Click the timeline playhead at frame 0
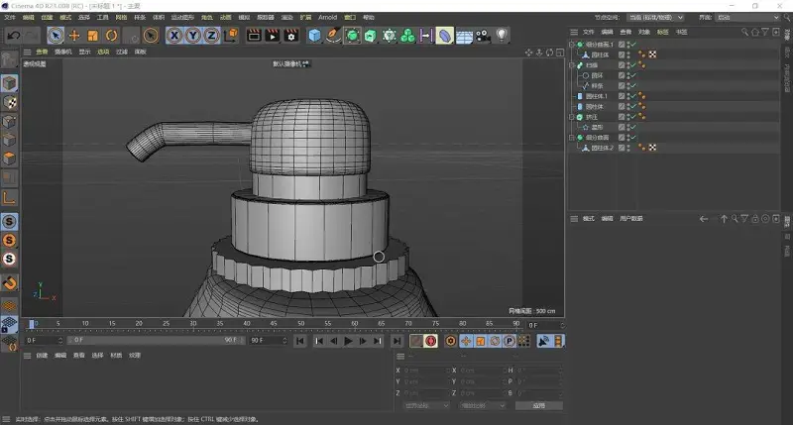This screenshot has height=425, width=793. pos(32,324)
